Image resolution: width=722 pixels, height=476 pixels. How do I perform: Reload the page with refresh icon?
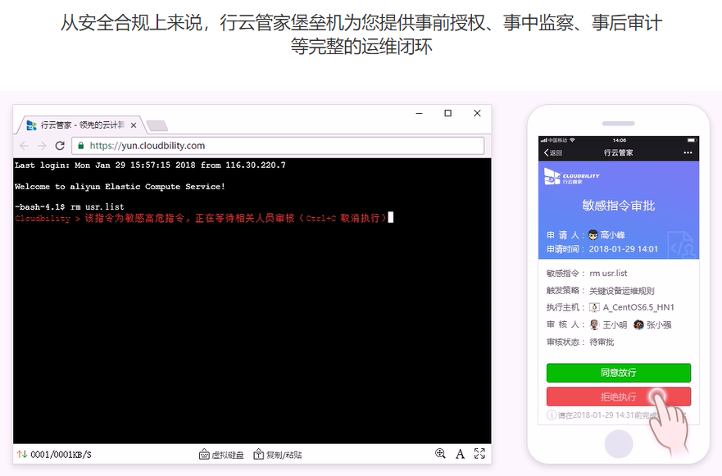pos(60,146)
